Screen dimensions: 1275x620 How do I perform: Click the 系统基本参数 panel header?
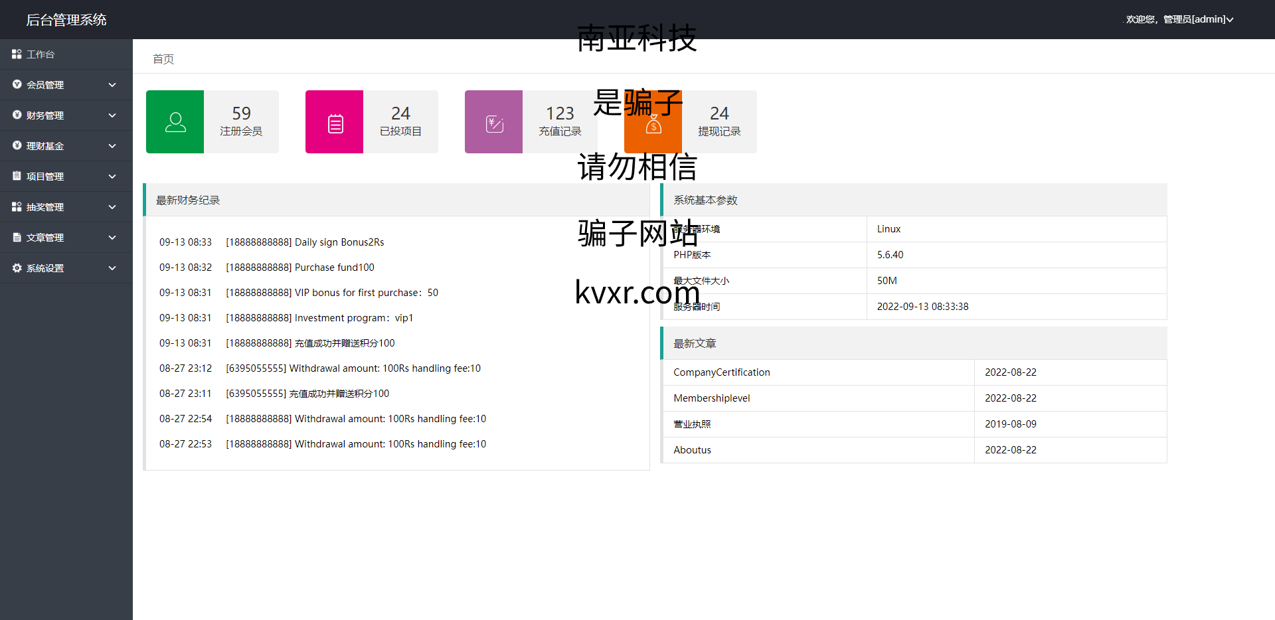(x=914, y=200)
